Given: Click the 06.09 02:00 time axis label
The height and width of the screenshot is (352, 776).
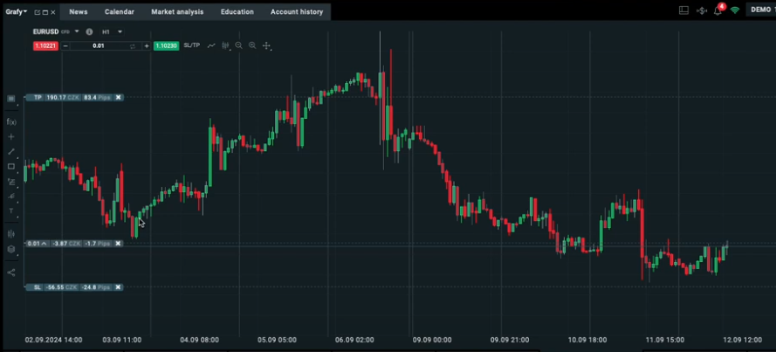Looking at the screenshot, I should pyautogui.click(x=354, y=340).
